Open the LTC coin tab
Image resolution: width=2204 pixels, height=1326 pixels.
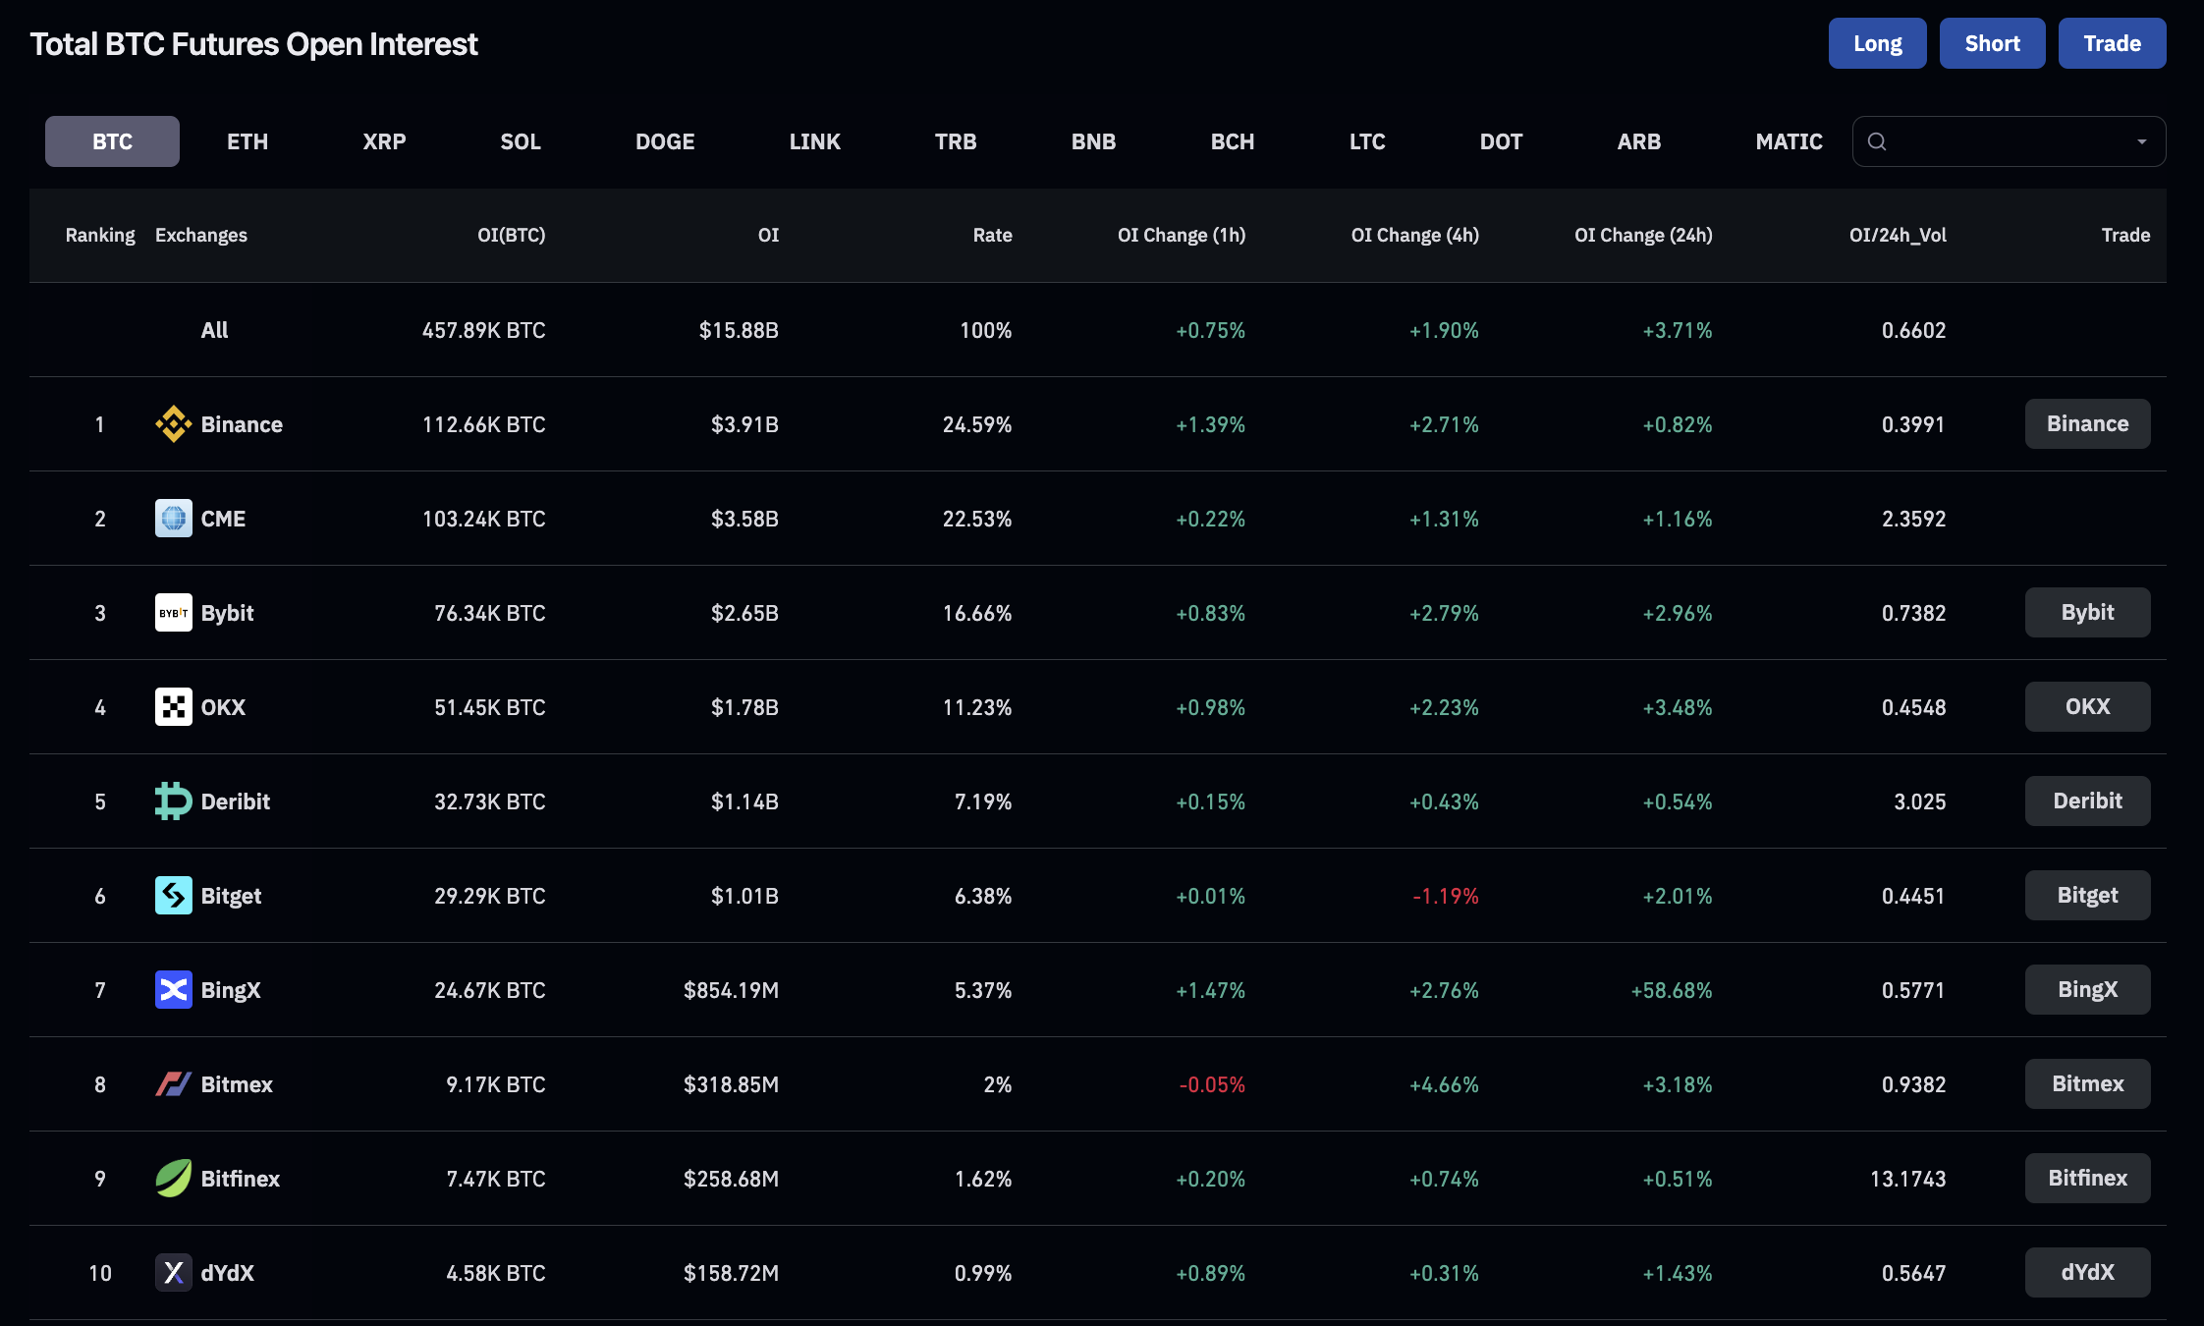pyautogui.click(x=1367, y=141)
